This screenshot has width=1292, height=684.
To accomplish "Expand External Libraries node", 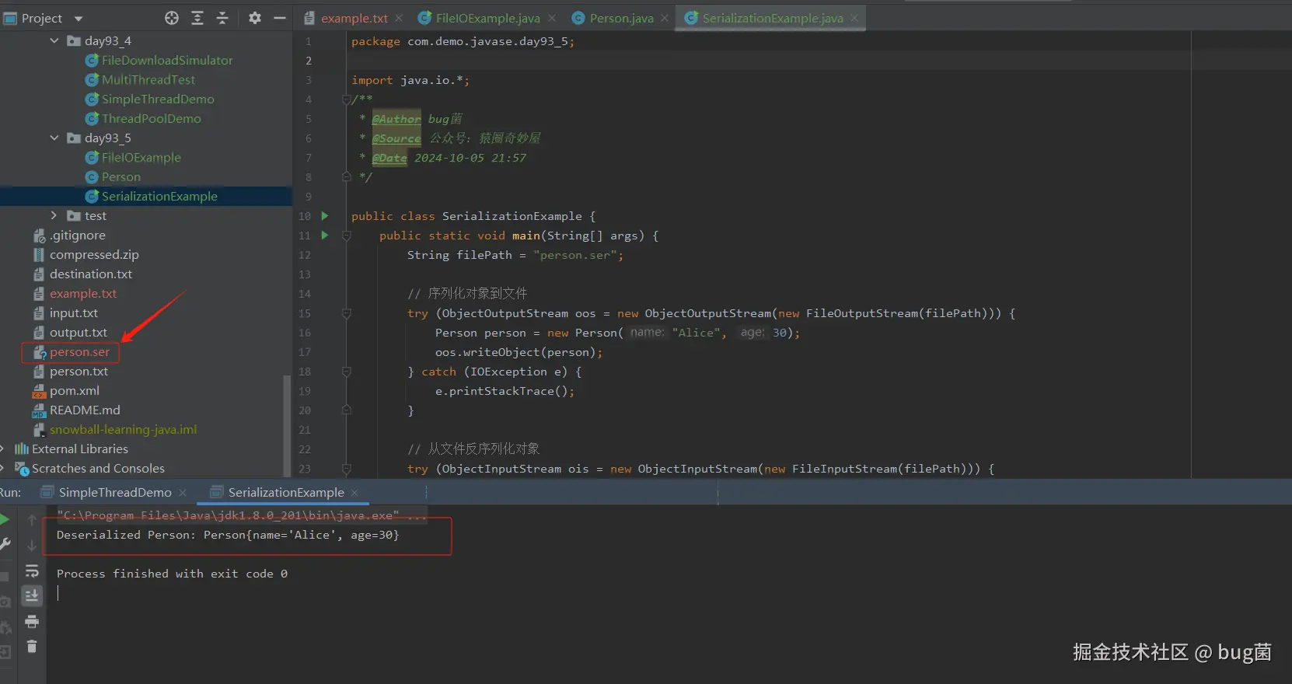I will (x=3, y=448).
